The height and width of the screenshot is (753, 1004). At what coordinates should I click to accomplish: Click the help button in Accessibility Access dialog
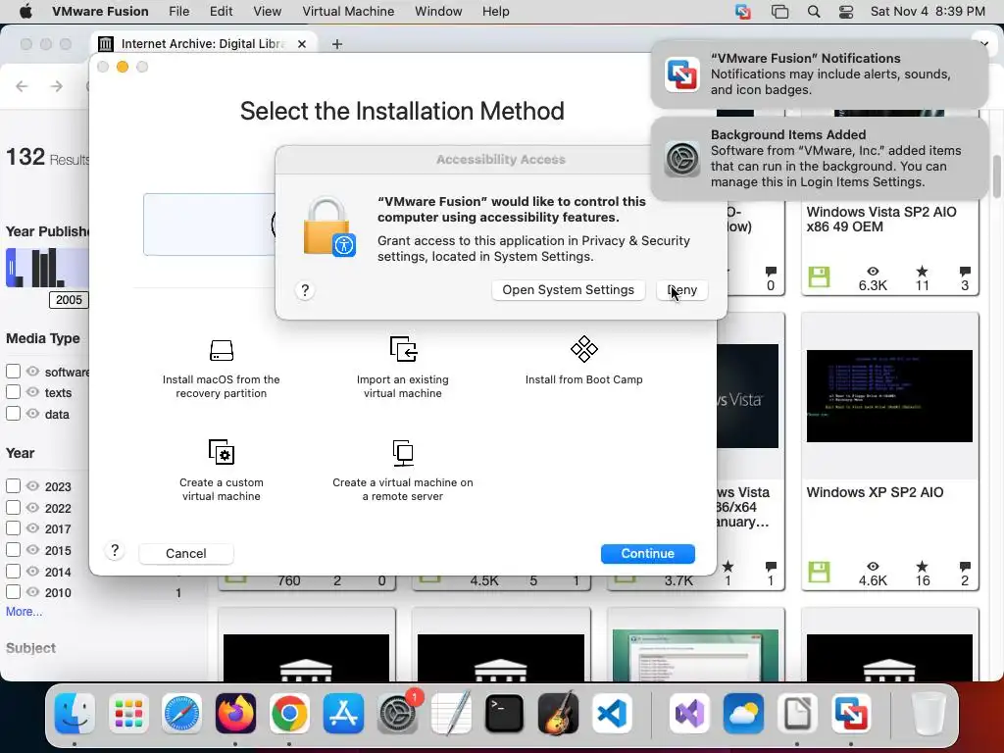[x=305, y=290]
